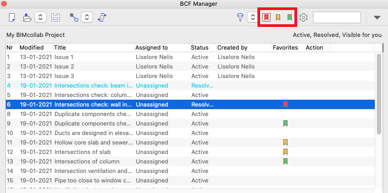Click Liselore Nelis creator of Issue 3
The width and height of the screenshot is (388, 193).
coord(236,76)
